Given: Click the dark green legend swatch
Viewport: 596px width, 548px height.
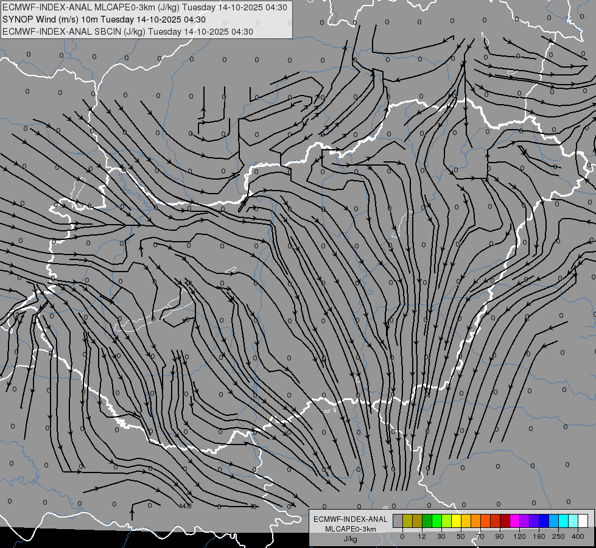Looking at the screenshot, I should click(x=427, y=521).
